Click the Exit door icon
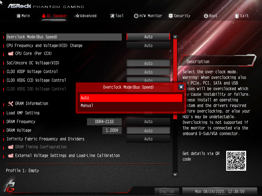The image size is (262, 196). point(237,16)
